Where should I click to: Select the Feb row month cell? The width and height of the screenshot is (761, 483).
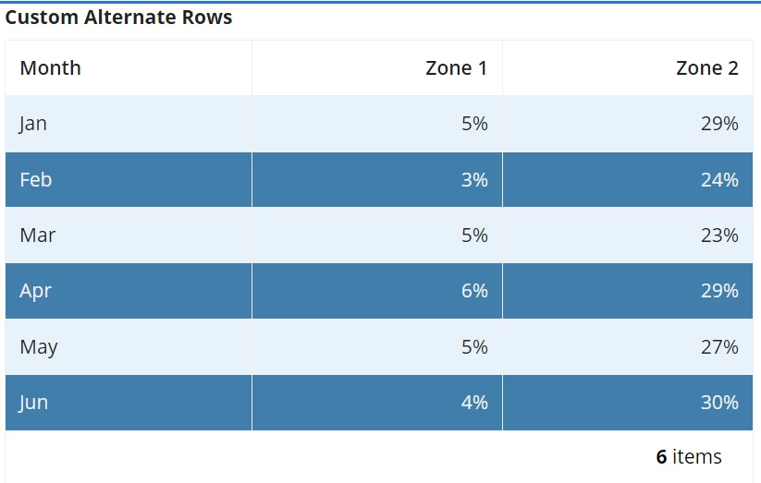(129, 179)
